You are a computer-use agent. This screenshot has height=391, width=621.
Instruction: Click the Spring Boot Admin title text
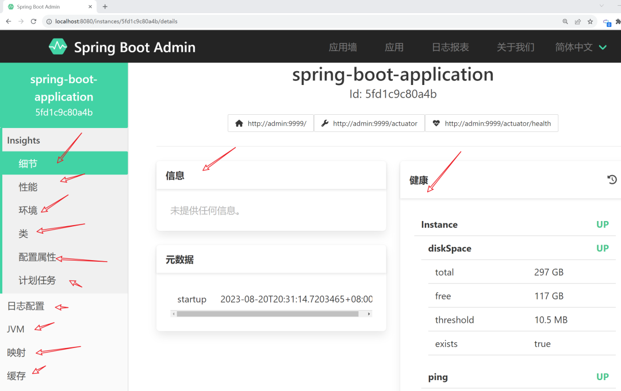(135, 47)
